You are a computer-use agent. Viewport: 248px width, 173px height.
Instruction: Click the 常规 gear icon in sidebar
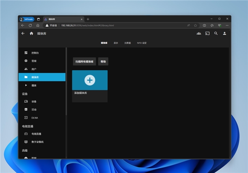[26, 61]
